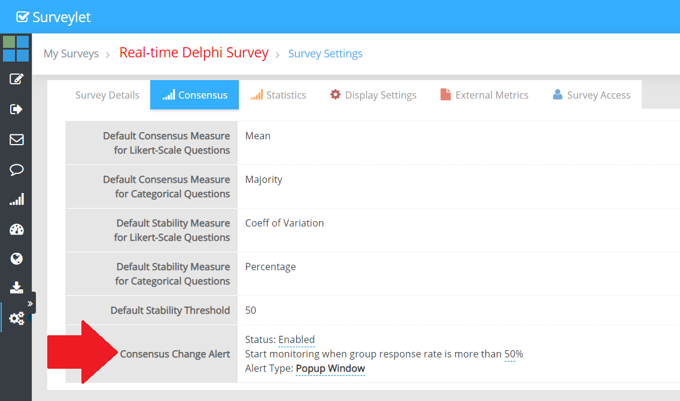Click the sign-out arrow sidebar icon
This screenshot has height=401, width=680.
click(16, 109)
